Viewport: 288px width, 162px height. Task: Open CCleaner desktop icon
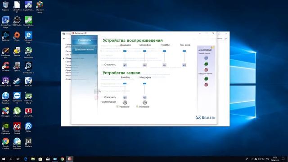click(5, 67)
